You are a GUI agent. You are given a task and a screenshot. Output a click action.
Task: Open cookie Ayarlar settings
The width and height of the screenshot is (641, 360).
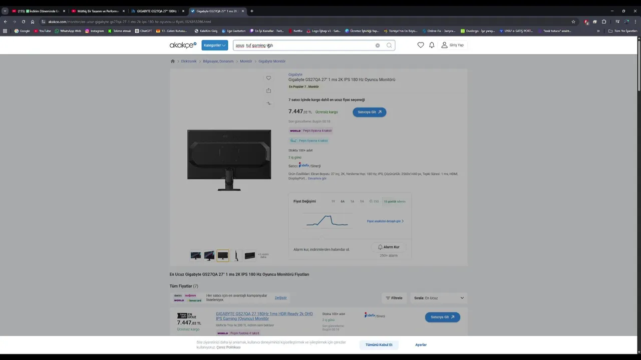(421, 345)
